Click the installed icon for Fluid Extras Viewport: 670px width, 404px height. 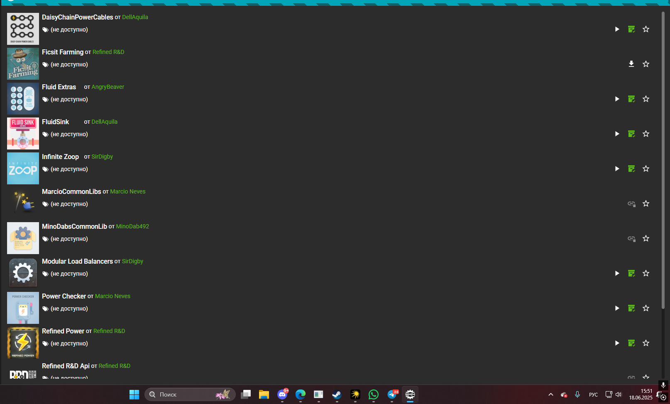[631, 99]
